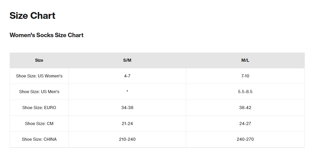Select the "Women's Socks Size Chart" subheading
Image resolution: width=315 pixels, height=163 pixels.
[46, 35]
